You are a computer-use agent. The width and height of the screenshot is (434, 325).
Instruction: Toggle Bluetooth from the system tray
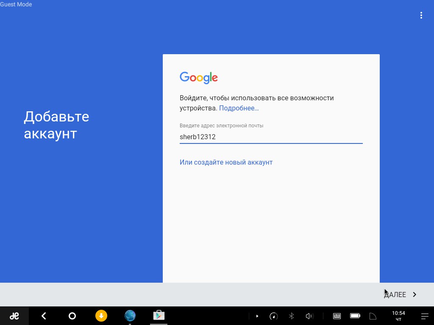point(291,316)
